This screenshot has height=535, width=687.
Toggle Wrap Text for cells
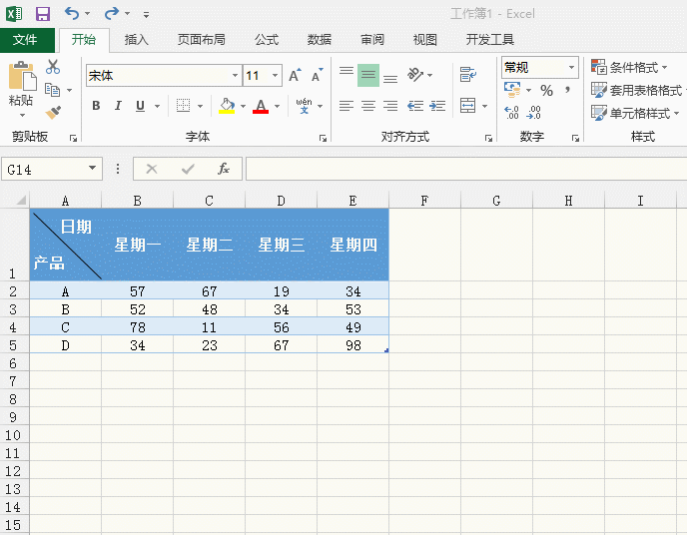[468, 75]
